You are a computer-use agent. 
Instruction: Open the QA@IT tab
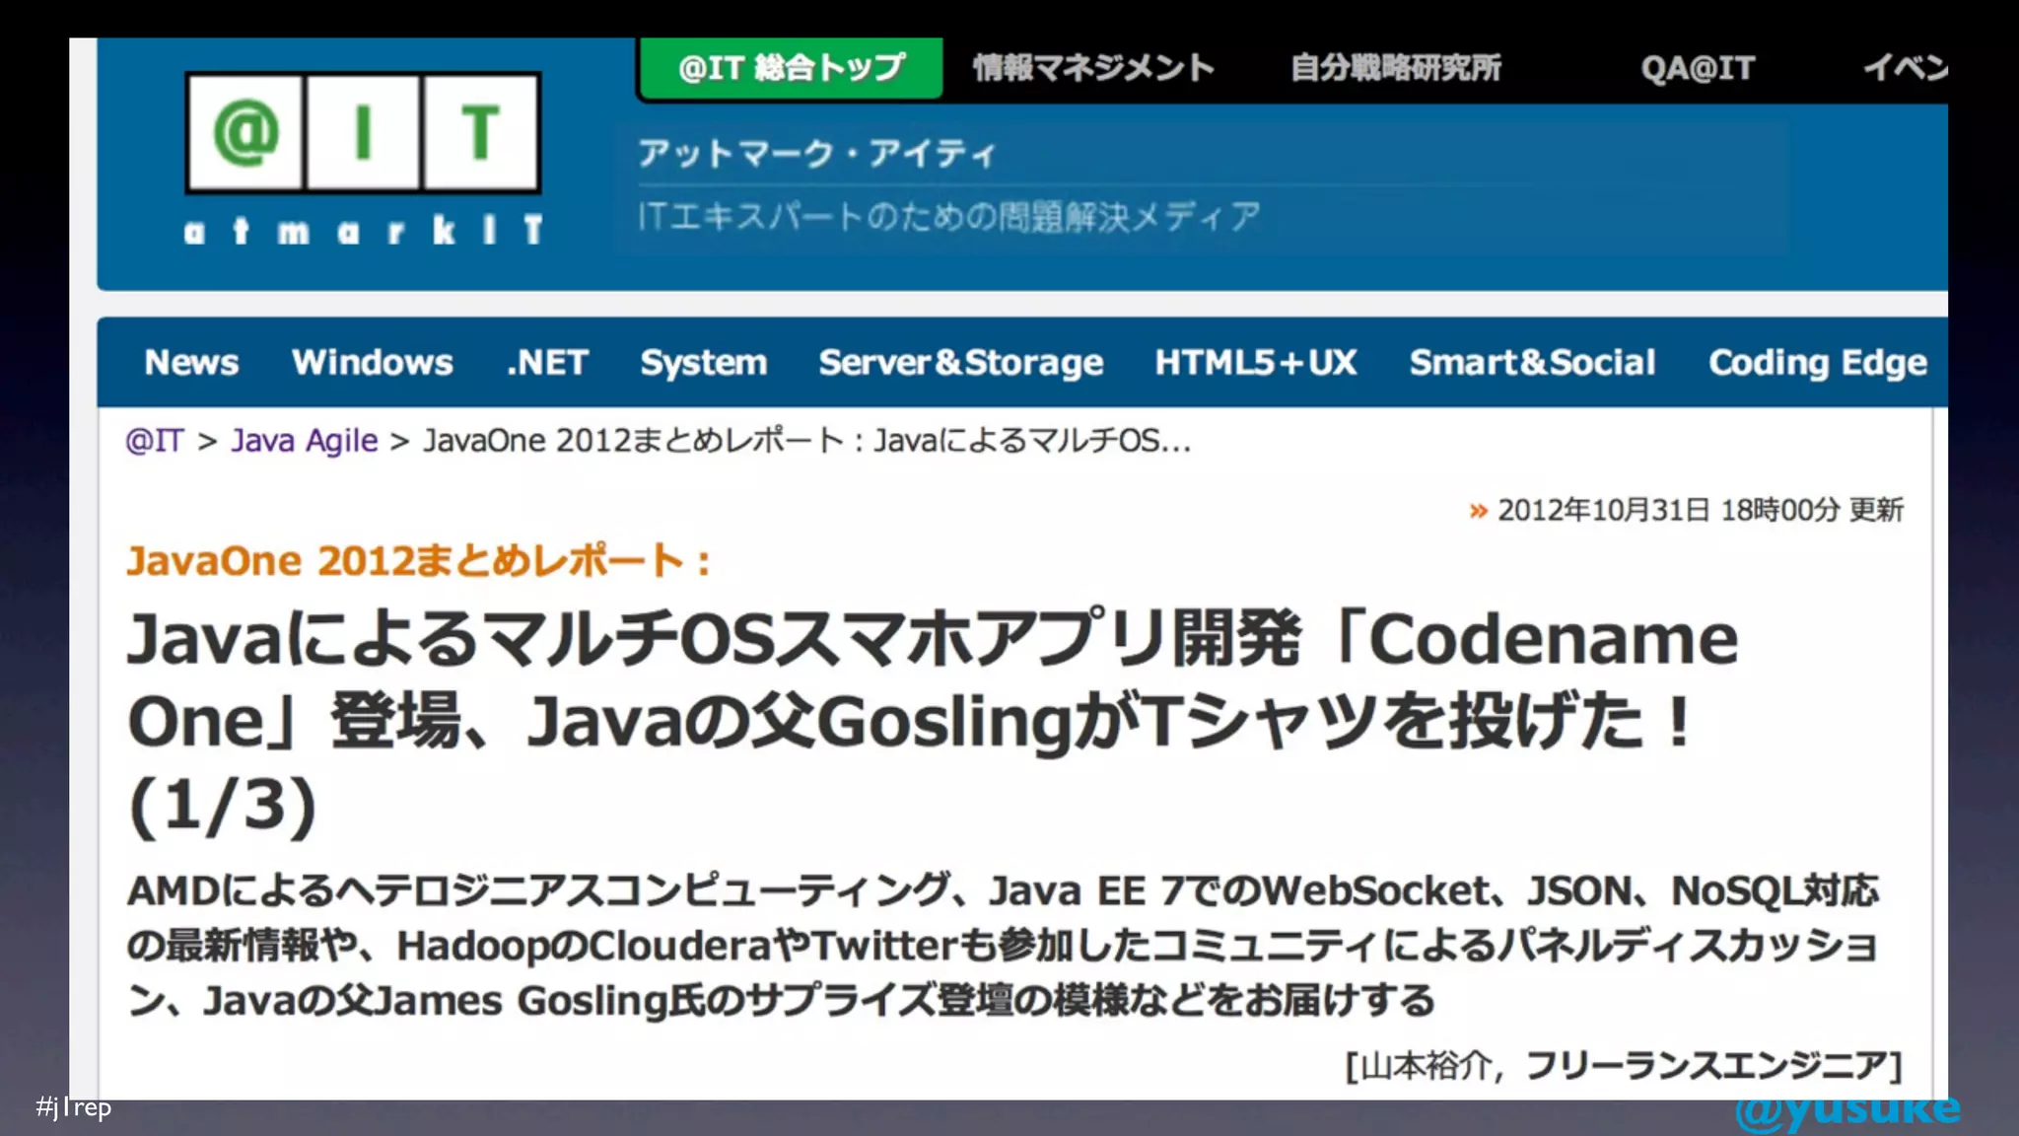[1698, 68]
